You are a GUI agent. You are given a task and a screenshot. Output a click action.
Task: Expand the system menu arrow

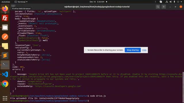pyautogui.click(x=181, y=2)
